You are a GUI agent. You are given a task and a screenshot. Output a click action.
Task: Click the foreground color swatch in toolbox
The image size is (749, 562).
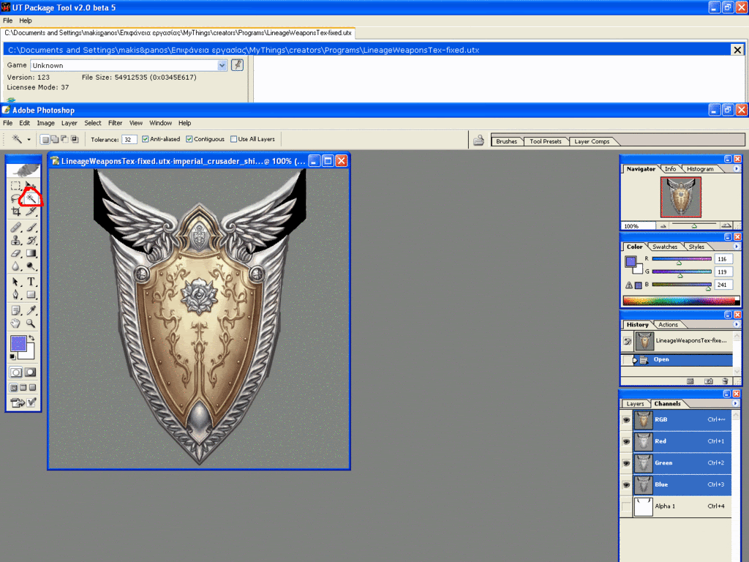[18, 343]
